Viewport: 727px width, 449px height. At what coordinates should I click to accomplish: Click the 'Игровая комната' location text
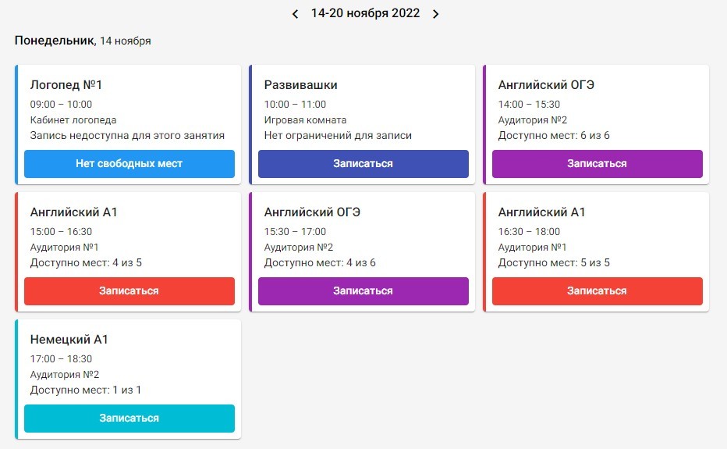[x=305, y=120]
